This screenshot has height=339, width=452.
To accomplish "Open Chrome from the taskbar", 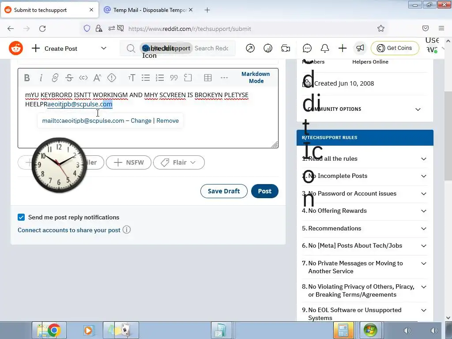I will [x=54, y=330].
